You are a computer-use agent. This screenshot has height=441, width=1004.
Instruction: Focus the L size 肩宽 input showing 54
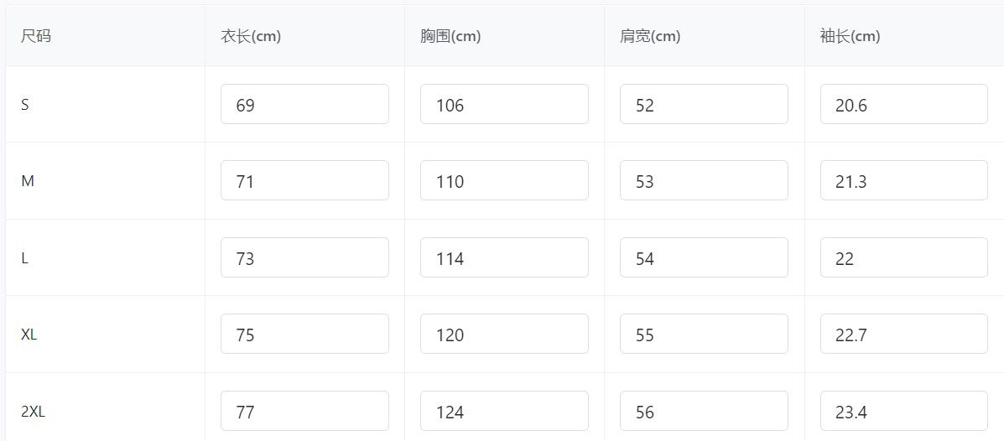(x=704, y=258)
